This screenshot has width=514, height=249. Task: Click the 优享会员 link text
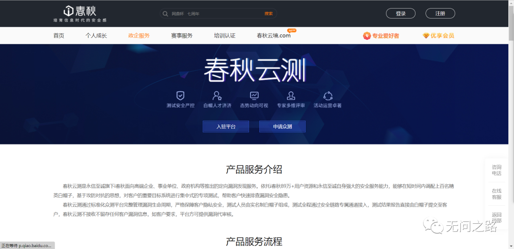[442, 36]
